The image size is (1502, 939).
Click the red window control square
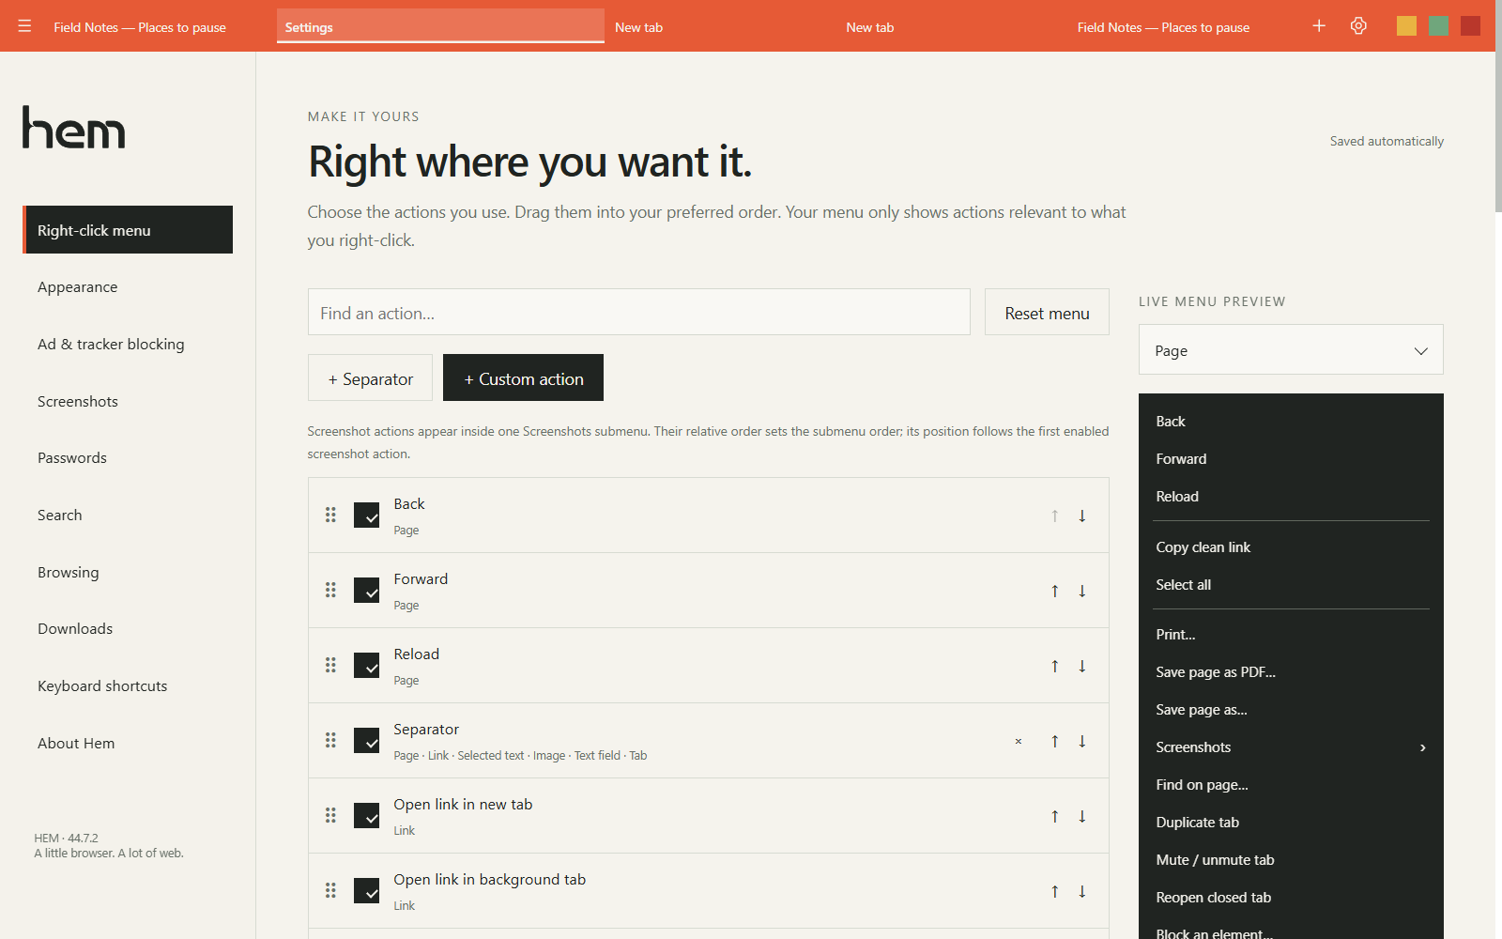pyautogui.click(x=1471, y=26)
